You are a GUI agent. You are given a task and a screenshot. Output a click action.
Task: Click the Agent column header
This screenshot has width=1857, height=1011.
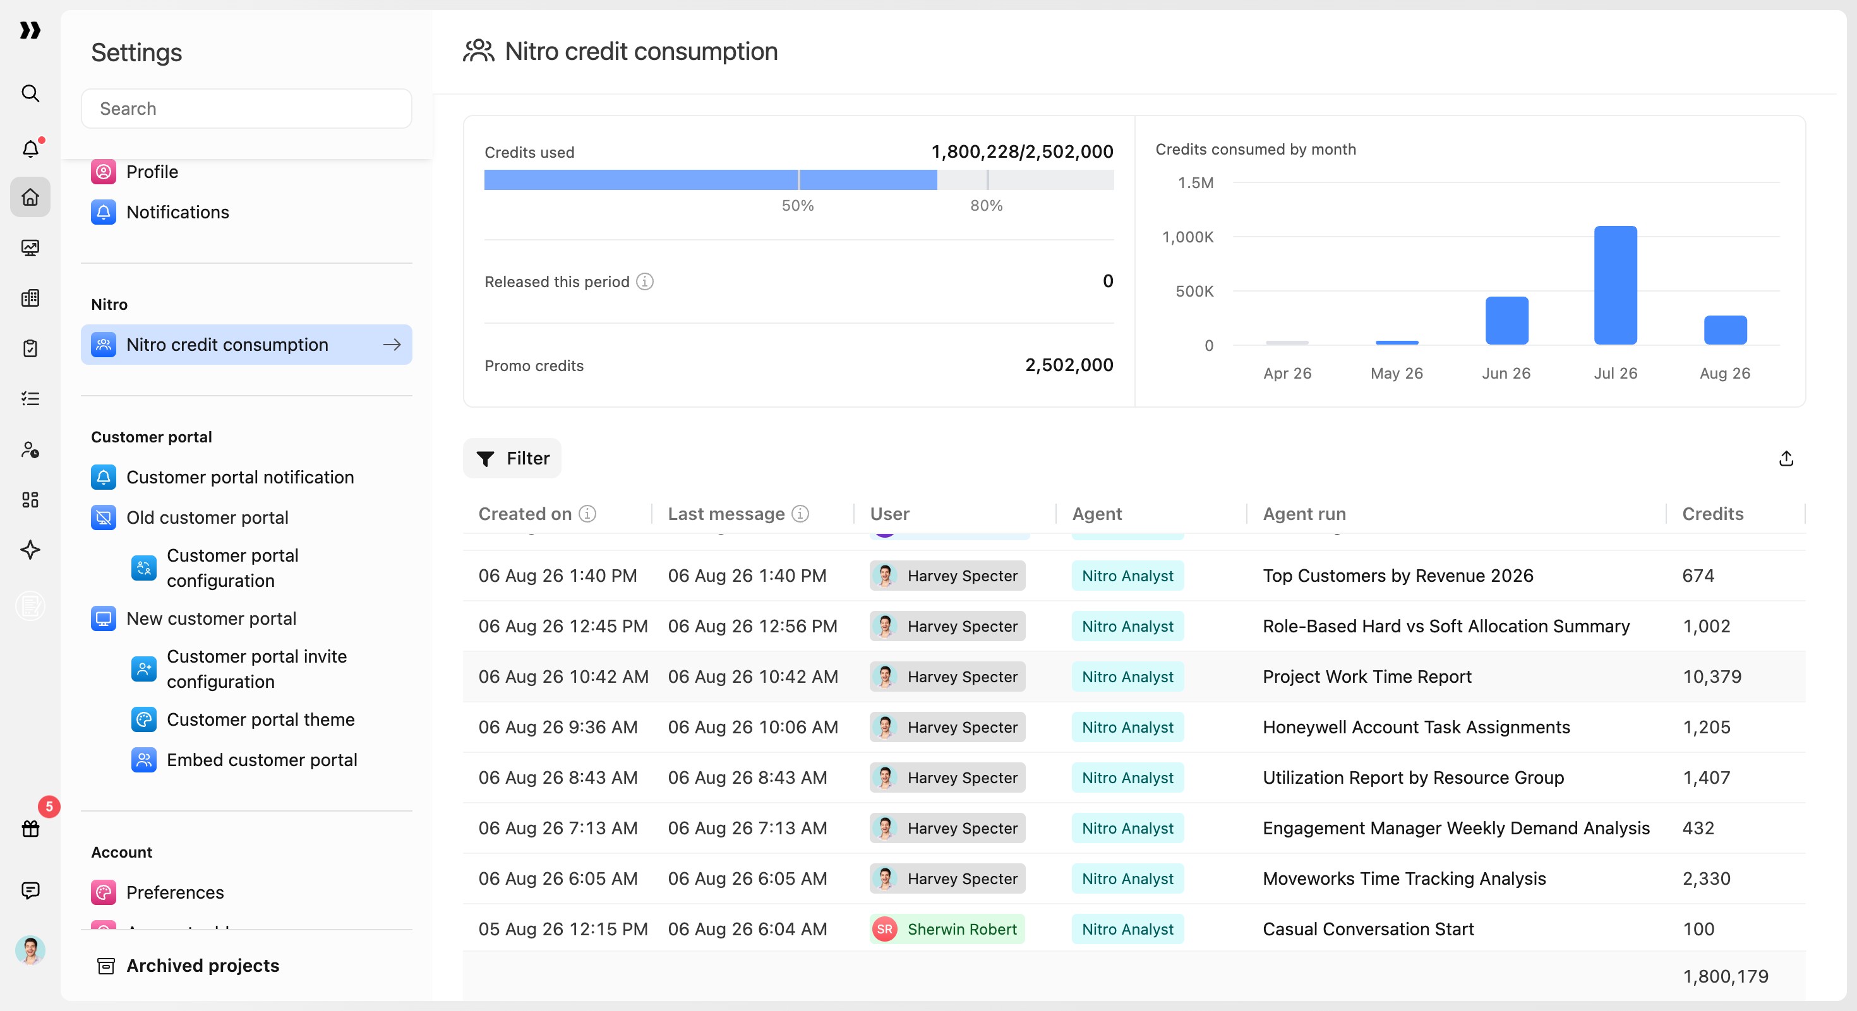(x=1097, y=514)
